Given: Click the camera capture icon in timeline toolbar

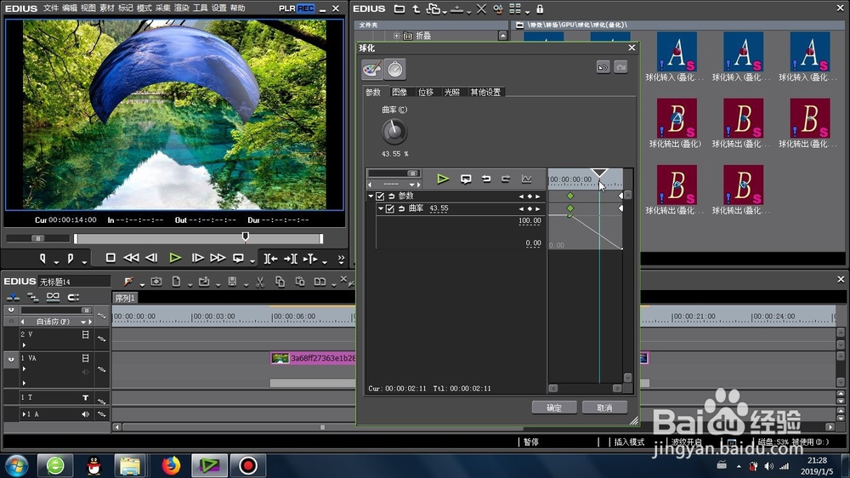Looking at the screenshot, I should 156,282.
